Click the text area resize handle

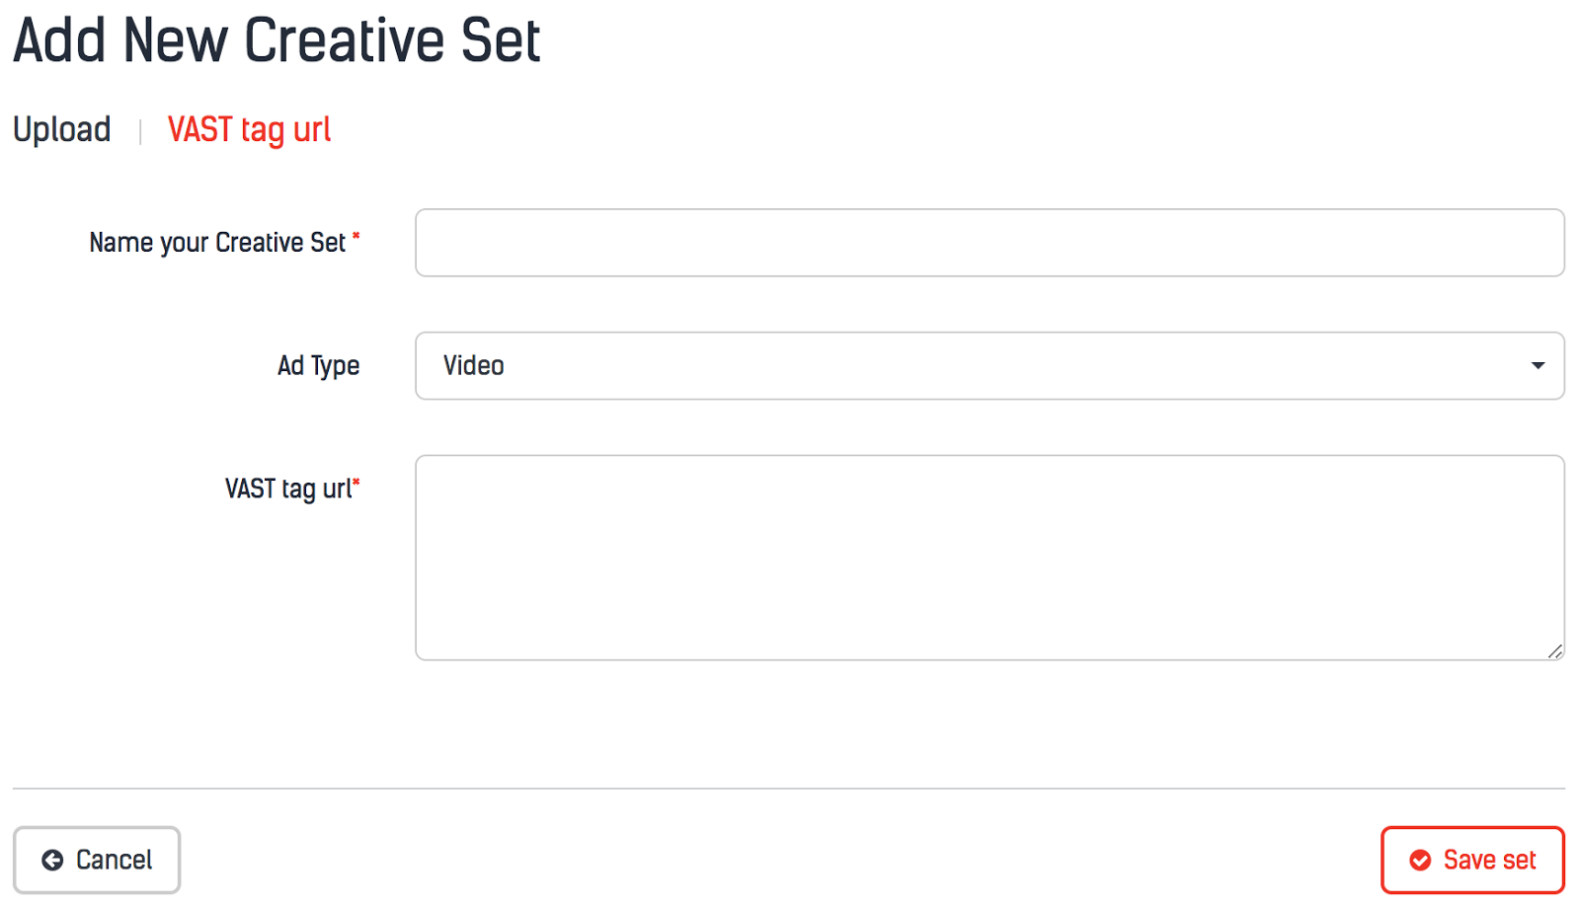1555,651
